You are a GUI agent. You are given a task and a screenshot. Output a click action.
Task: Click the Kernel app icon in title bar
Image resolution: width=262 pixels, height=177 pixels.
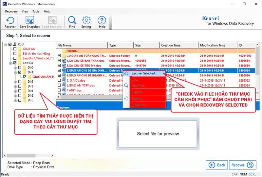[5, 4]
